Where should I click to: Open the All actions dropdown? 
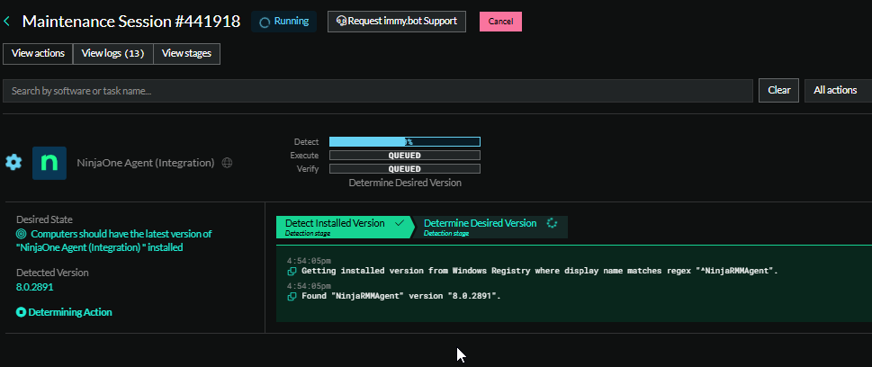click(838, 90)
